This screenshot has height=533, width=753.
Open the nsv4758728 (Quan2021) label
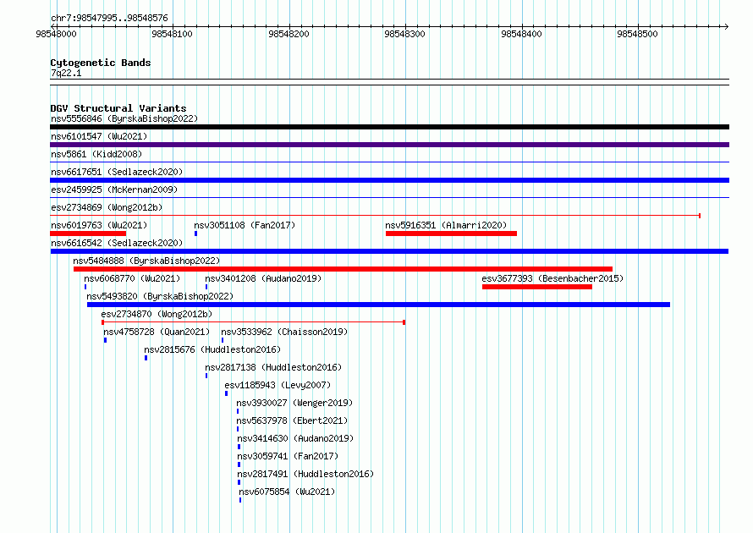point(157,332)
